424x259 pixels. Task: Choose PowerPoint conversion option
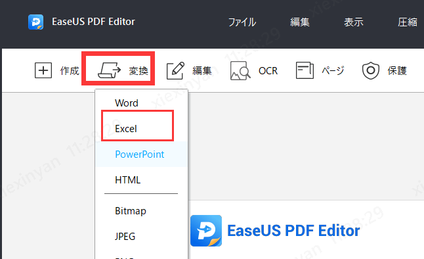pyautogui.click(x=141, y=154)
